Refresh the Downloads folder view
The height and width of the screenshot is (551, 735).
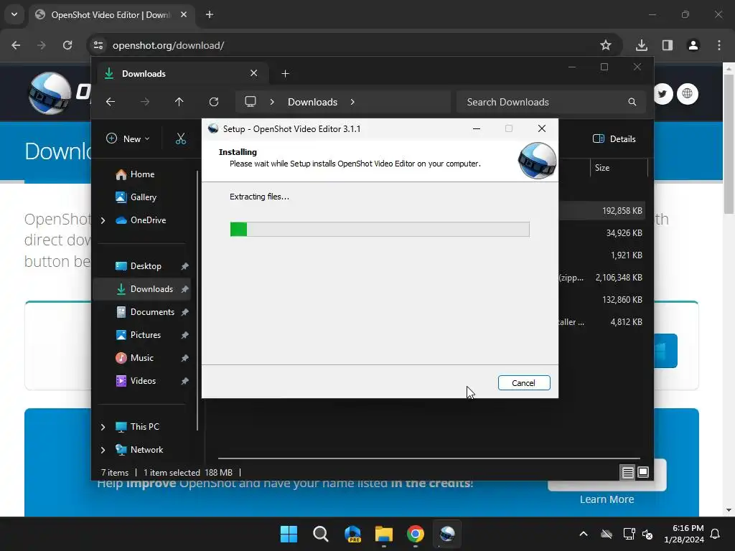click(x=214, y=102)
